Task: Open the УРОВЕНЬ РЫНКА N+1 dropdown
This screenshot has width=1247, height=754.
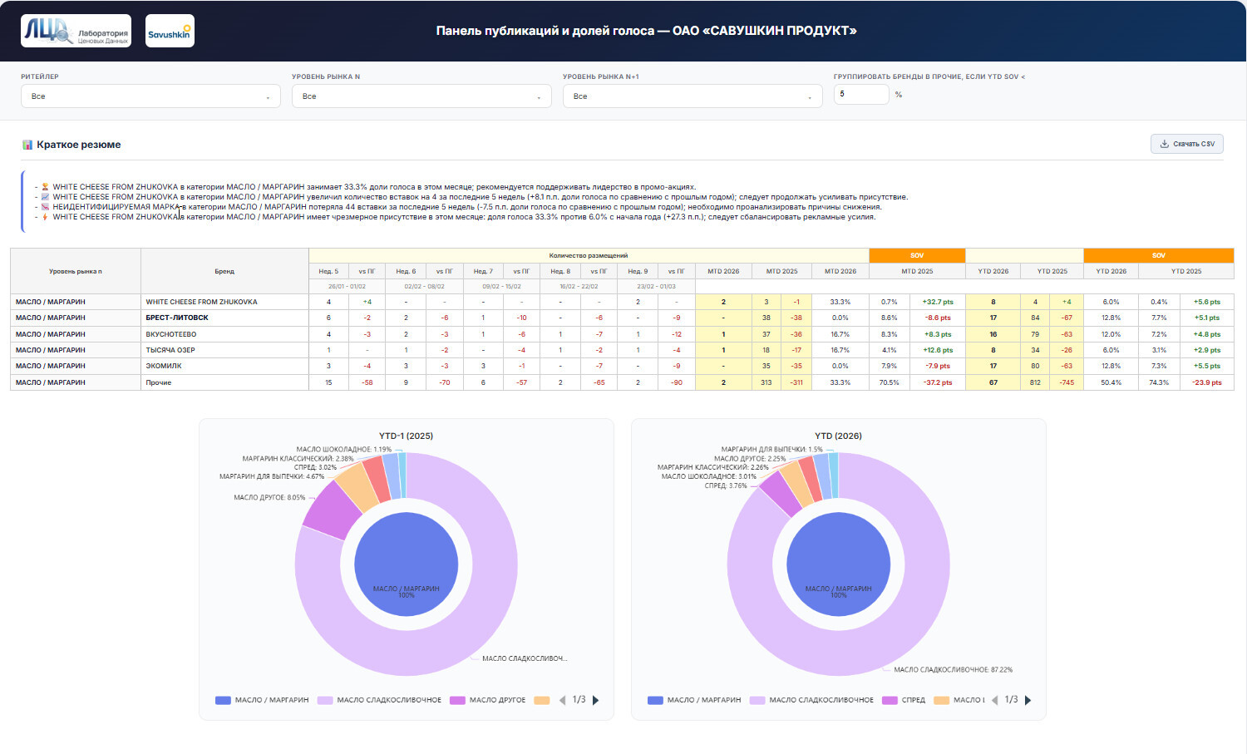Action: [692, 96]
